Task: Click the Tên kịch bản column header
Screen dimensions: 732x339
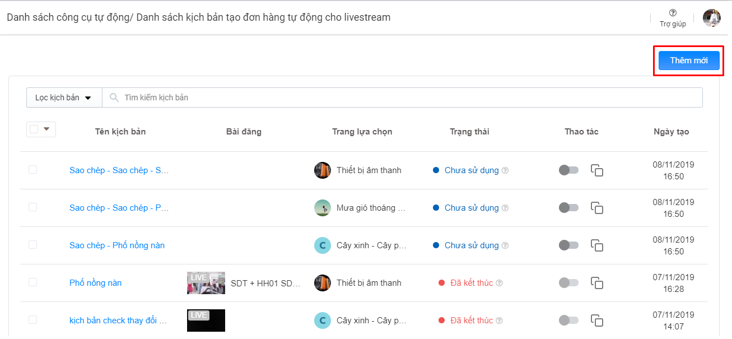Action: pos(120,132)
